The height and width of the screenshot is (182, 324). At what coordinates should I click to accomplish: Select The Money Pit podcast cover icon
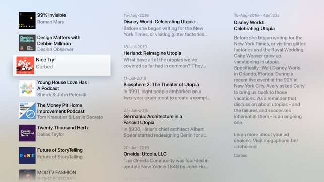pyautogui.click(x=27, y=111)
